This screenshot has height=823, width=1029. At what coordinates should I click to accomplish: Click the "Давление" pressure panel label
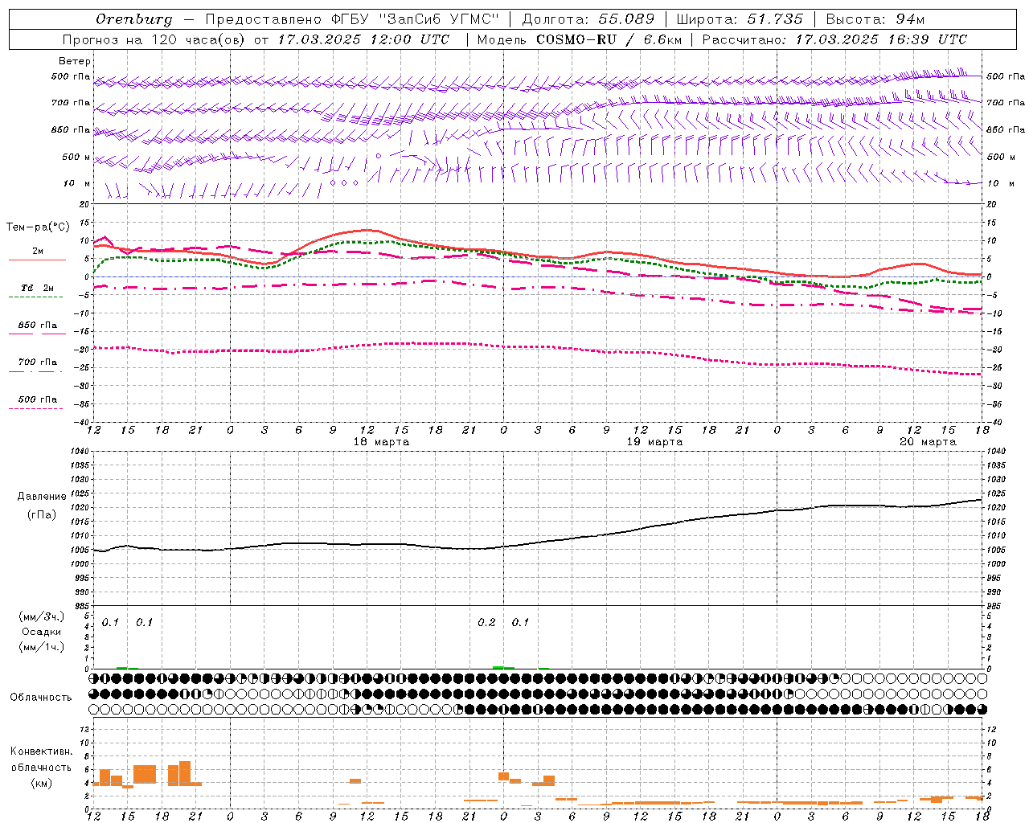[x=42, y=497]
